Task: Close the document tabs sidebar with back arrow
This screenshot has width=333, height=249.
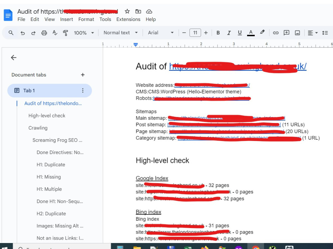Action: (14, 58)
